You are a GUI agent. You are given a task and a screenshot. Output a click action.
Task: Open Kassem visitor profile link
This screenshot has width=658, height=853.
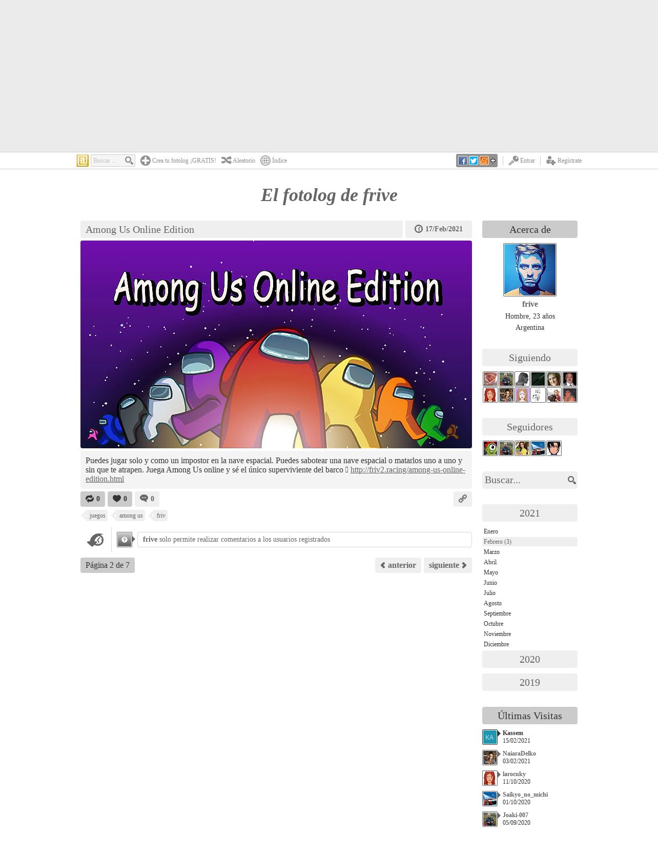(x=513, y=733)
